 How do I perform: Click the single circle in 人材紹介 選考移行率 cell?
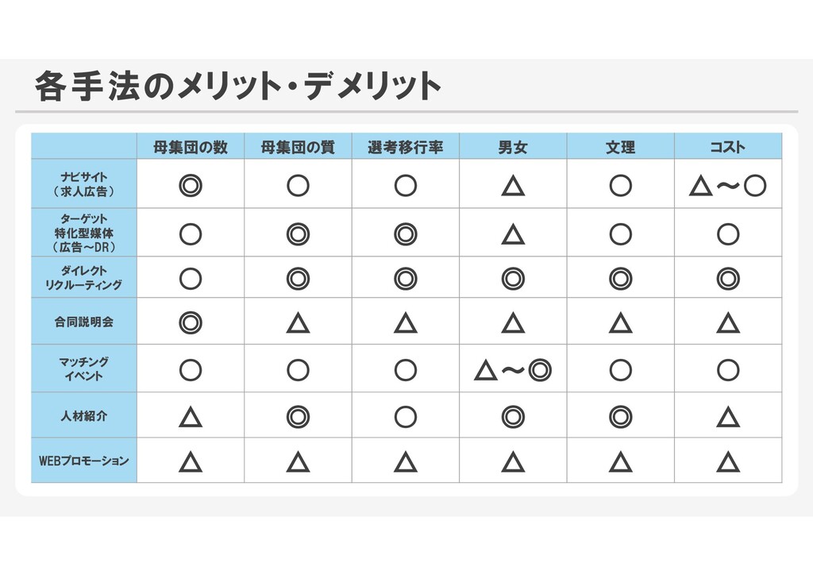[x=406, y=417]
